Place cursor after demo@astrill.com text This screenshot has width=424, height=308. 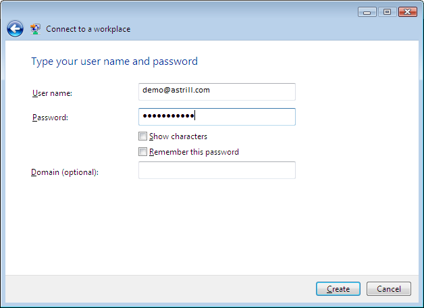pos(211,90)
